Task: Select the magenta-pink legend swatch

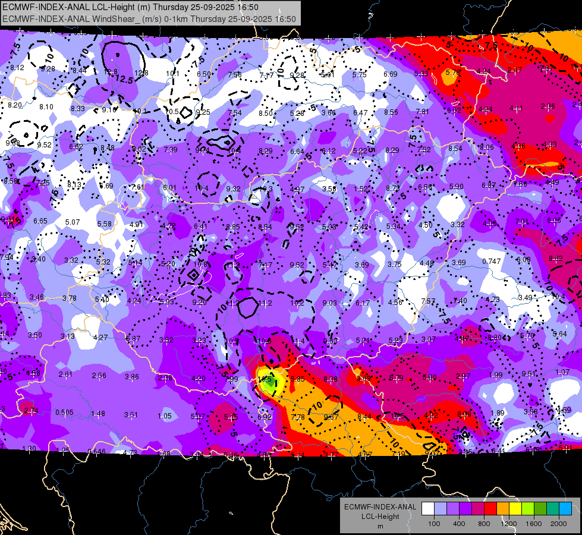Action: pyautogui.click(x=478, y=508)
